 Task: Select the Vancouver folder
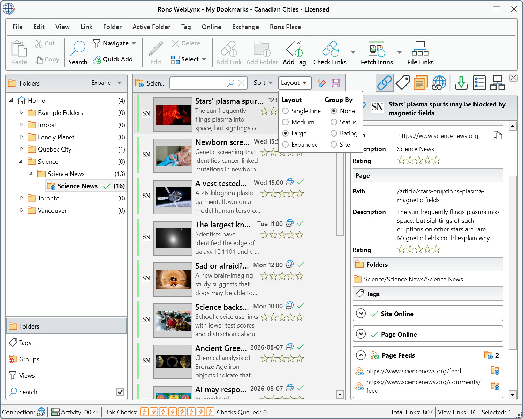[x=52, y=210]
